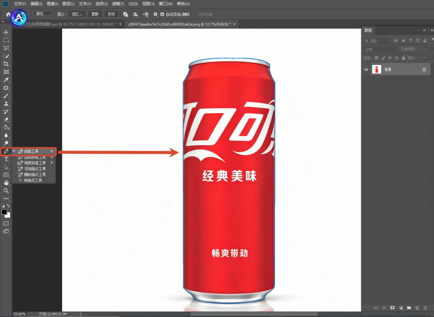Screen dimensions: 434x317
Task: Open path alignment icon in options bar
Action: click(x=136, y=14)
